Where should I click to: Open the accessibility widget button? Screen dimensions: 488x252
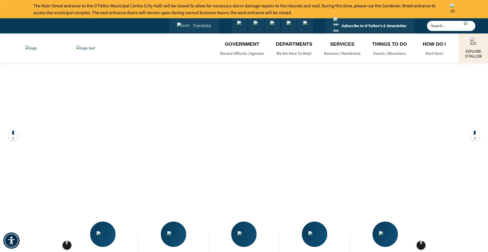point(11,241)
